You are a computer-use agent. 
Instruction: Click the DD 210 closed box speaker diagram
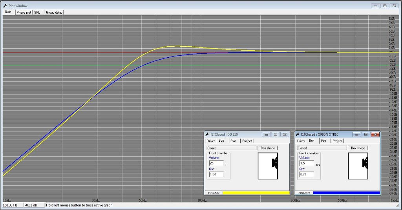pos(267,166)
